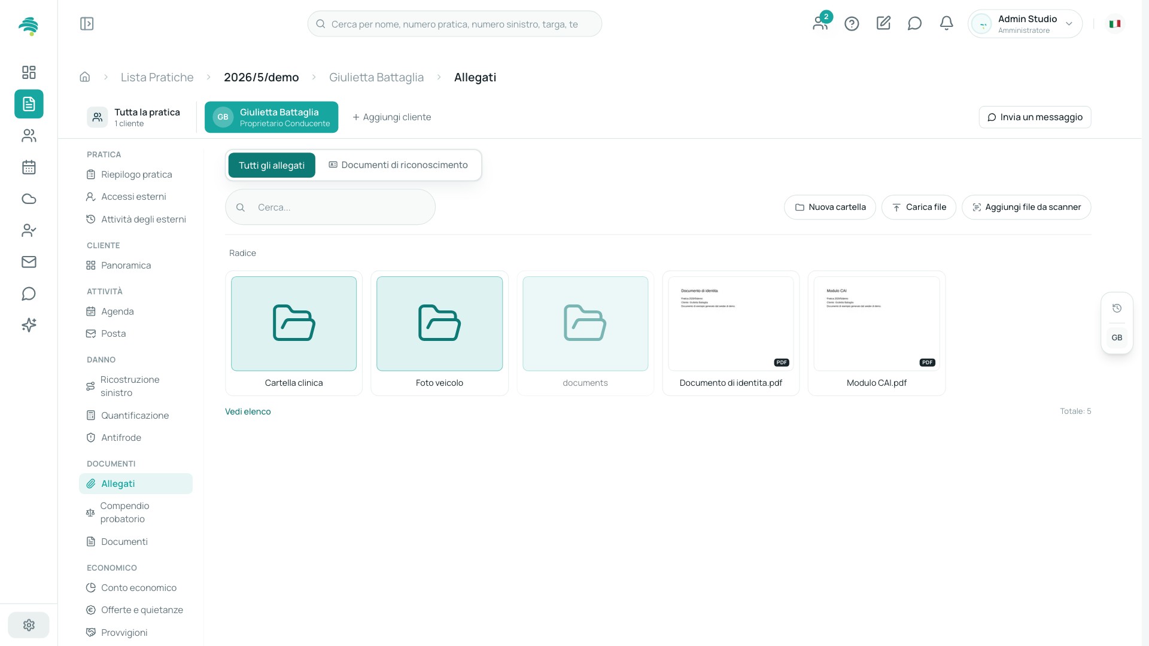Open the Foto veicolo folder
The image size is (1149, 646).
tap(439, 333)
